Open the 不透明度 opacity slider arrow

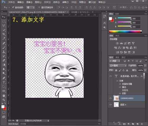click(145, 65)
